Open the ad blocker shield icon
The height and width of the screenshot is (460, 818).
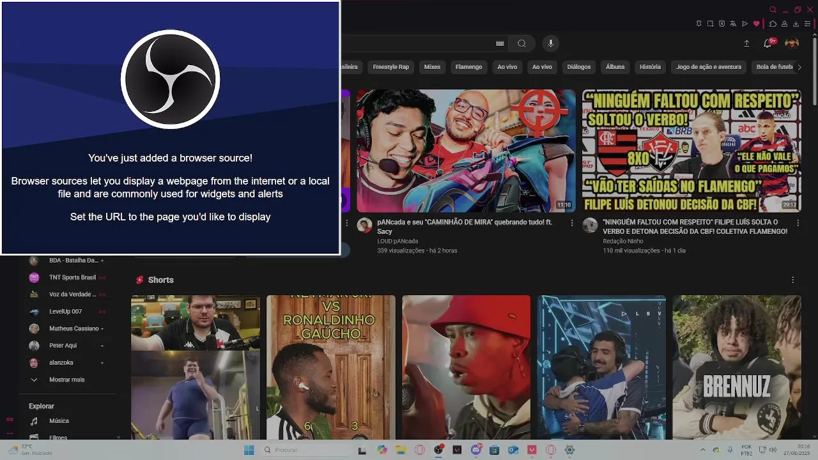722,24
